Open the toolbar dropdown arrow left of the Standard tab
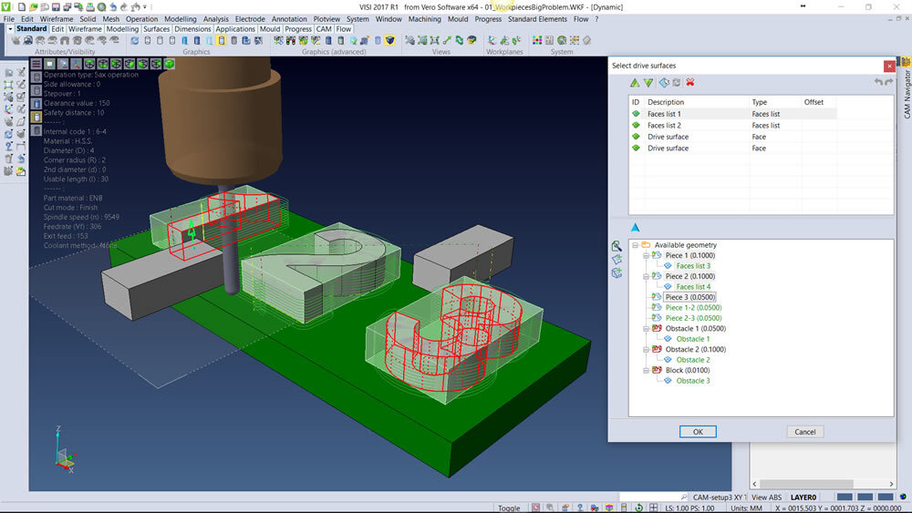Screen dimensions: 912x513 coord(10,29)
